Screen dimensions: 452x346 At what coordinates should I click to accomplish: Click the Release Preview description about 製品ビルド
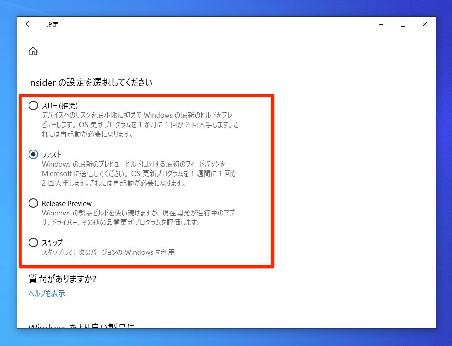138,218
